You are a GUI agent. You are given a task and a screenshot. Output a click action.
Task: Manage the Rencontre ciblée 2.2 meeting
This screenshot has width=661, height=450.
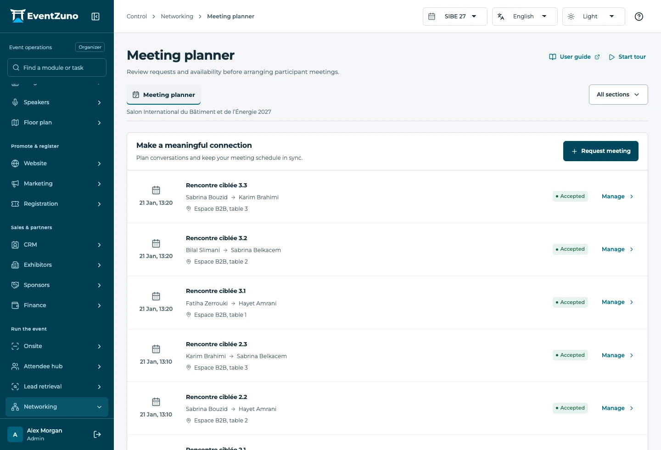tap(617, 408)
